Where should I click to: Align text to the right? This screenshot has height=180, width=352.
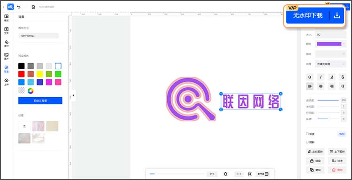332,86
